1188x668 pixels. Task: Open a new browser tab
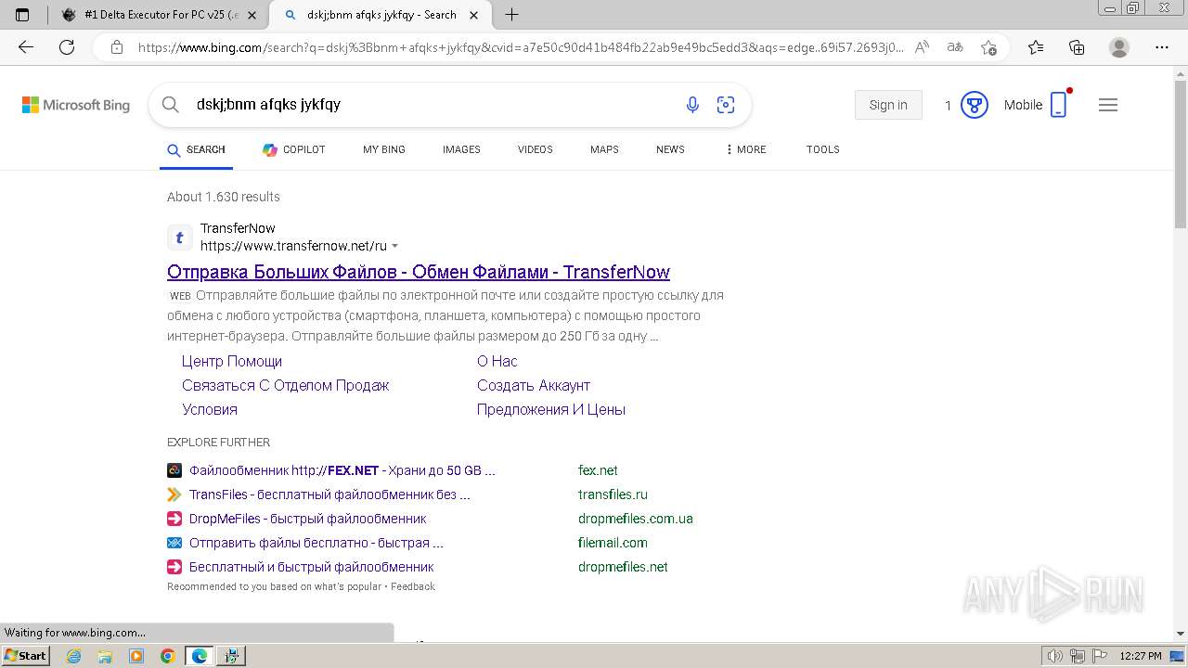click(511, 15)
